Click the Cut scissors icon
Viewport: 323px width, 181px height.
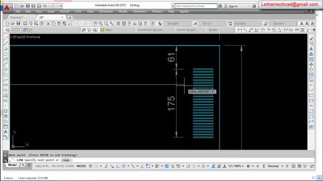click(48, 24)
